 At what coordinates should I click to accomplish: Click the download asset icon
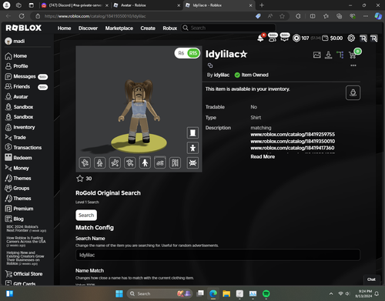click(328, 55)
